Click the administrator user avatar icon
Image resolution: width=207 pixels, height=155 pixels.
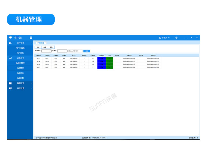(x=160, y=38)
